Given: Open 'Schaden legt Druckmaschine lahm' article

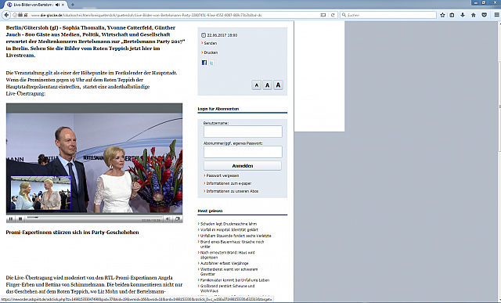Looking at the screenshot, I should pos(229,224).
